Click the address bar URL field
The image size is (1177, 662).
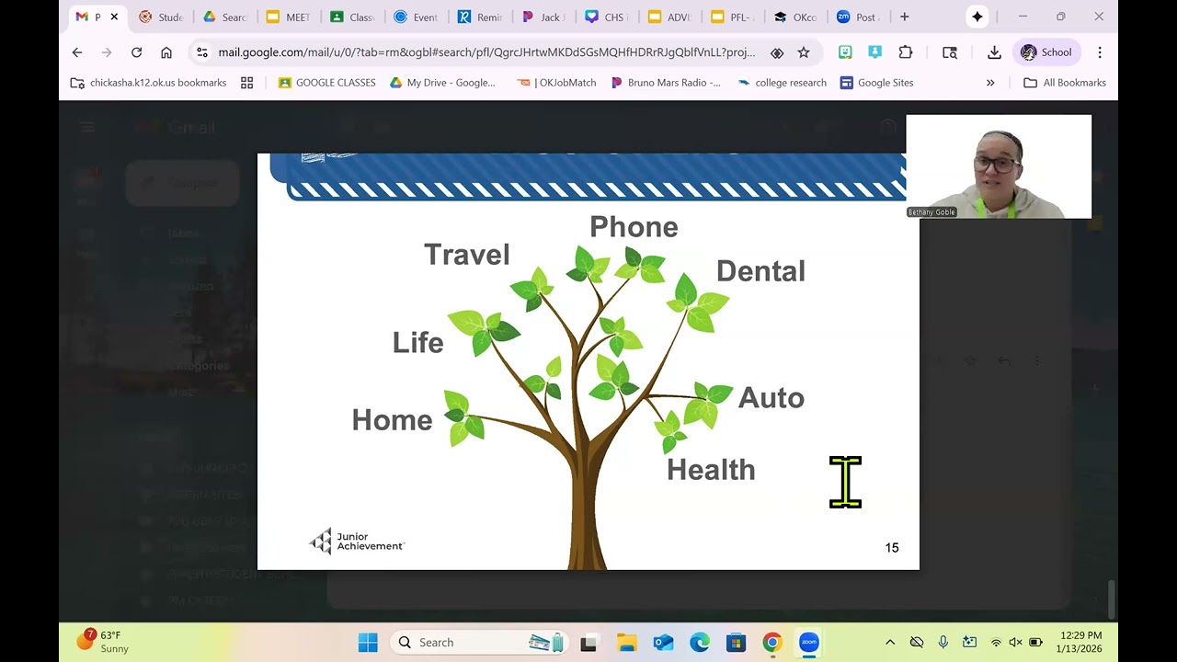point(486,52)
